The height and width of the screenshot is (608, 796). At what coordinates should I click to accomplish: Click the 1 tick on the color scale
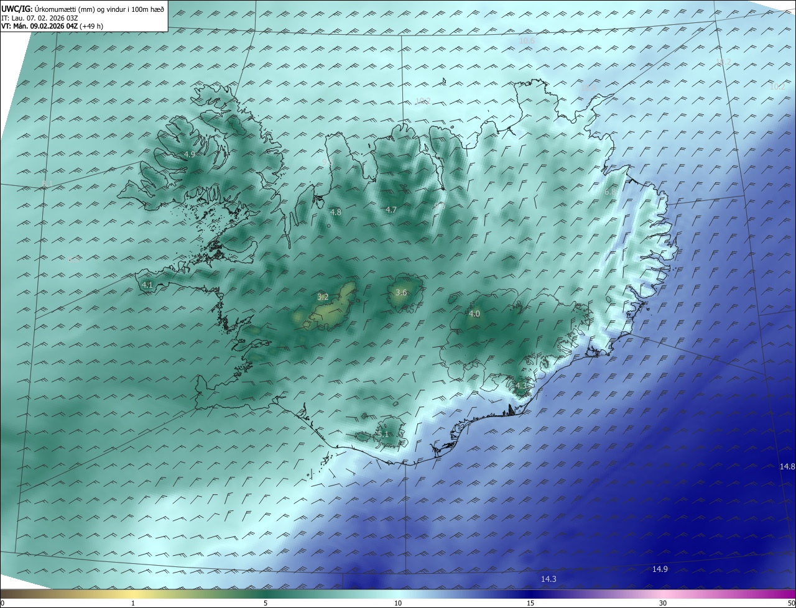[133, 603]
